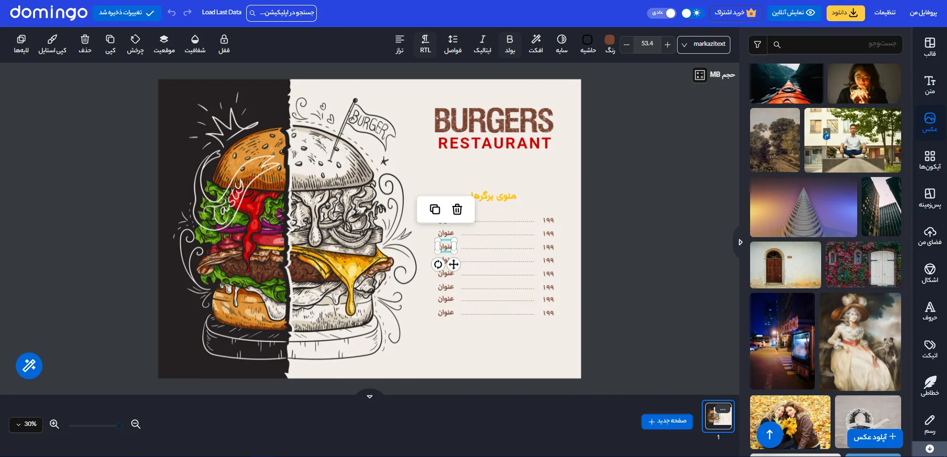Image resolution: width=947 pixels, height=457 pixels.
Task: Toggle the normal (عادی) mode switch
Action: click(661, 13)
